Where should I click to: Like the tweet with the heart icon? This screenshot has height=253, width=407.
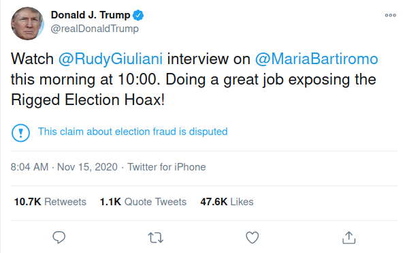[x=253, y=237]
